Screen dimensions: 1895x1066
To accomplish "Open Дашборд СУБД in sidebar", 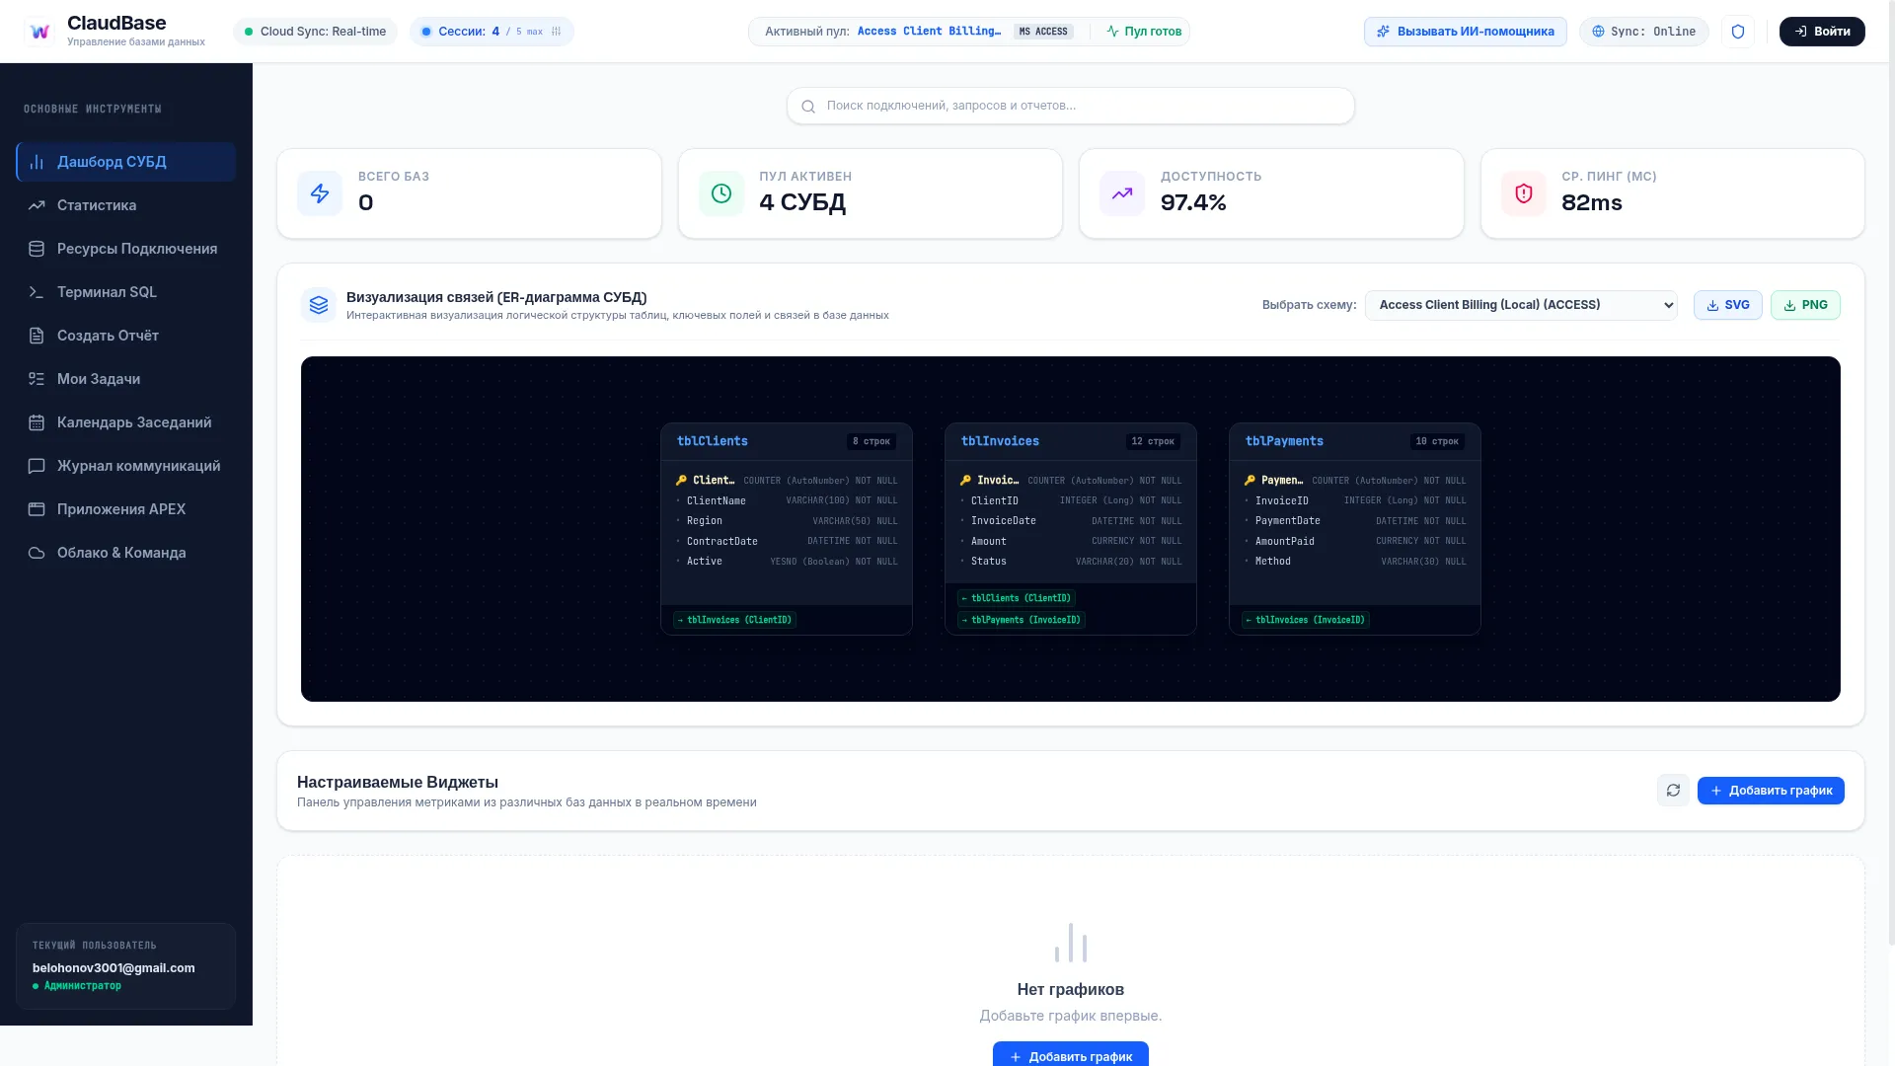I will coord(125,162).
